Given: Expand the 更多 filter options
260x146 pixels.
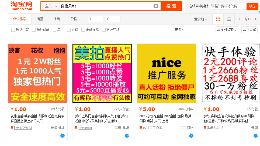Looking at the screenshot, I should point(179,30).
